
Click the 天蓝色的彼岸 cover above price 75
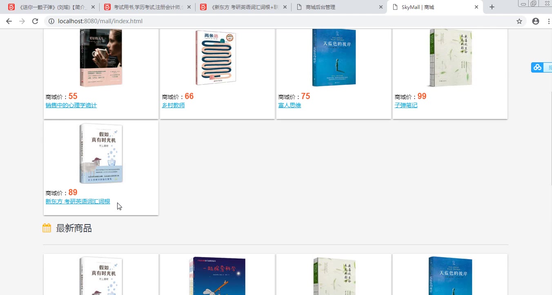(x=334, y=57)
